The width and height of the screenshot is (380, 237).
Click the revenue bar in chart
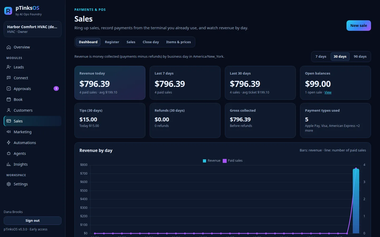[x=356, y=201]
